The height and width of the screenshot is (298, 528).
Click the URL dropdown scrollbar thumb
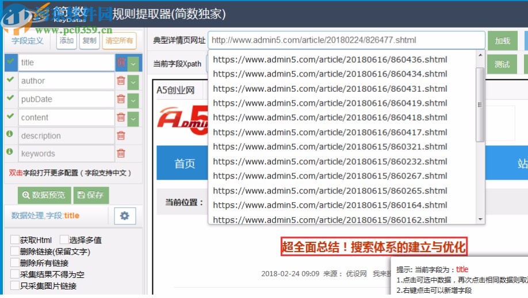pyautogui.click(x=480, y=105)
